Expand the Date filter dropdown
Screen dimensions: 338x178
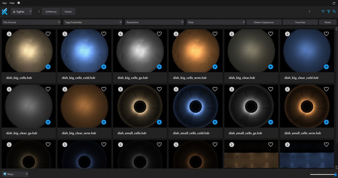(216, 22)
